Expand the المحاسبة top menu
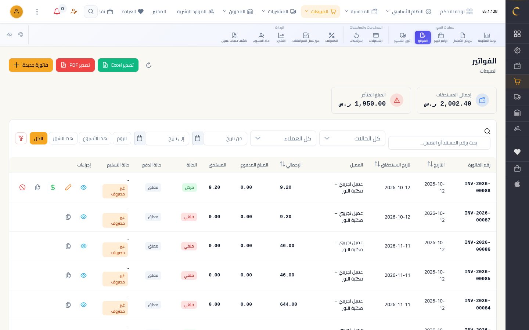Image resolution: width=529 pixels, height=330 pixels. click(x=361, y=11)
